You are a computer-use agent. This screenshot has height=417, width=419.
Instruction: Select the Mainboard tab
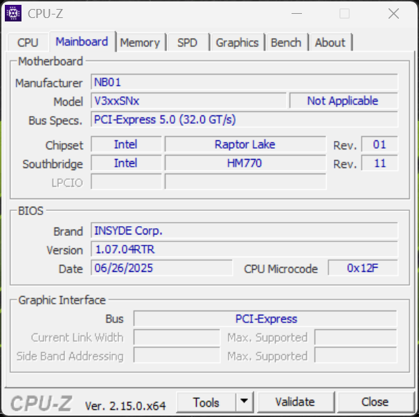[x=82, y=41]
